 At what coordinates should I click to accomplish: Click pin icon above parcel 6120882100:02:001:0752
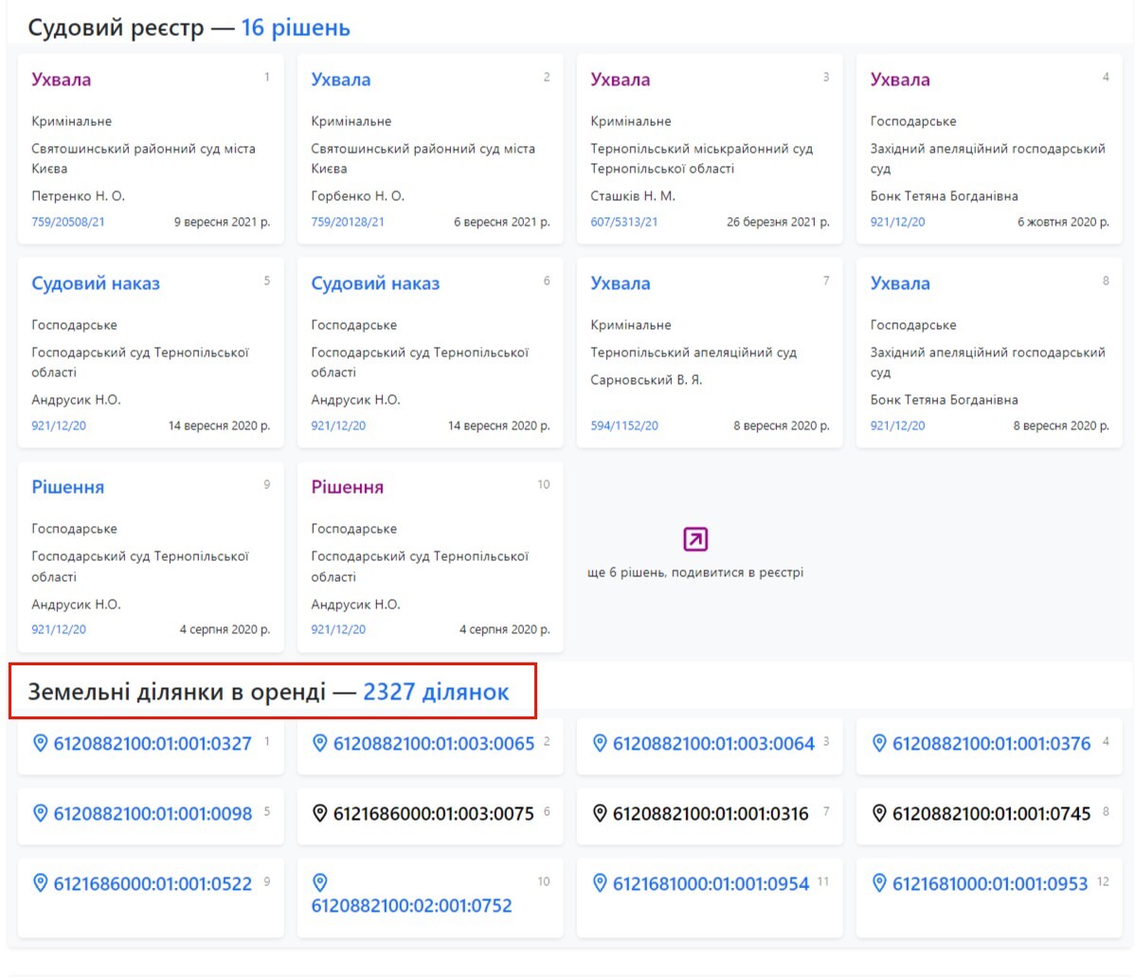(319, 882)
